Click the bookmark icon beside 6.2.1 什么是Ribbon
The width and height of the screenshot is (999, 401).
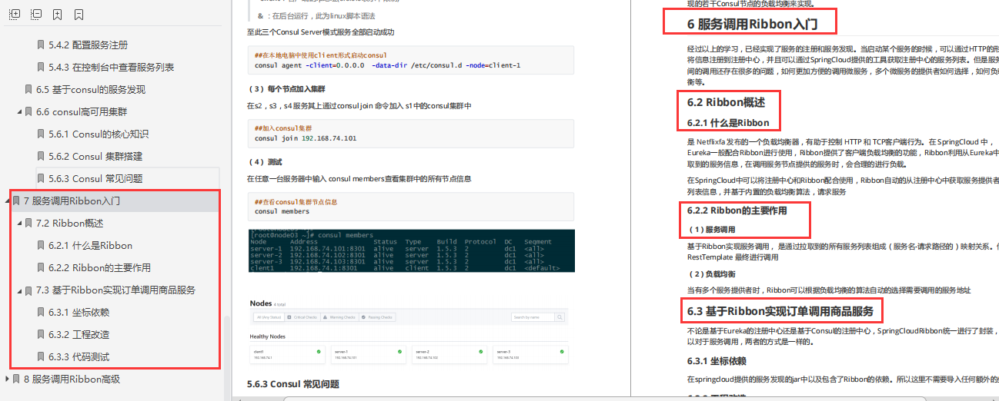(x=41, y=246)
